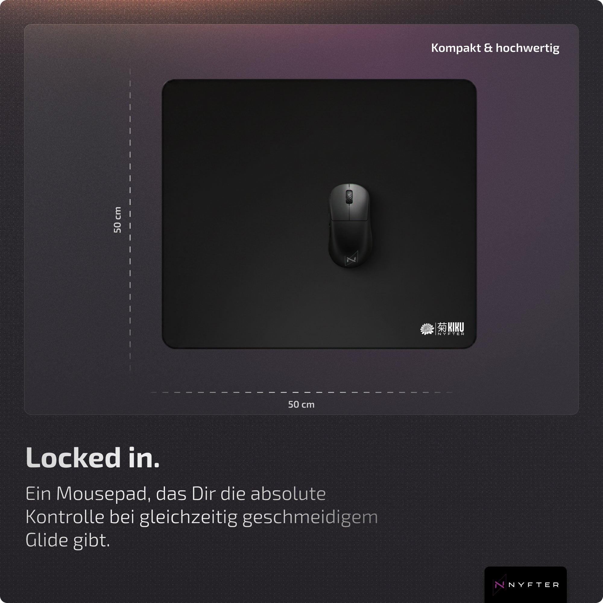The height and width of the screenshot is (603, 603).
Task: Click the mouse scroll wheel
Action: (x=349, y=197)
